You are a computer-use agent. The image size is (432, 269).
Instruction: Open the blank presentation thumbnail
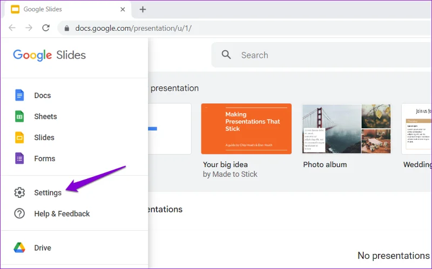(x=170, y=129)
